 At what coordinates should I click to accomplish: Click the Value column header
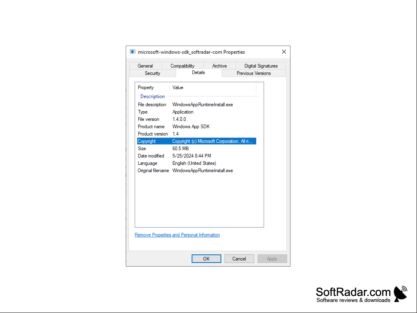pyautogui.click(x=213, y=88)
